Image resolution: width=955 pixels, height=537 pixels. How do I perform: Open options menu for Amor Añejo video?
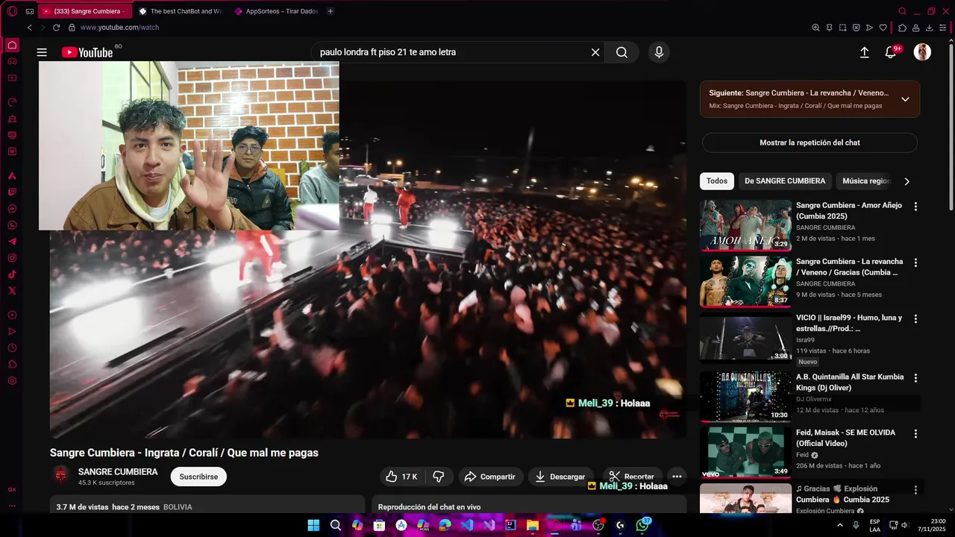point(915,207)
